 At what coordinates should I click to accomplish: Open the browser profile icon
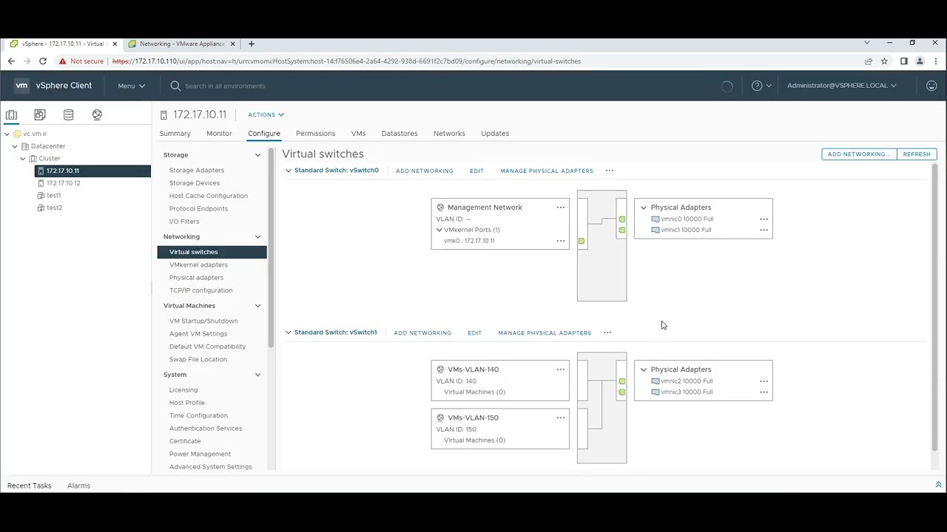[920, 61]
